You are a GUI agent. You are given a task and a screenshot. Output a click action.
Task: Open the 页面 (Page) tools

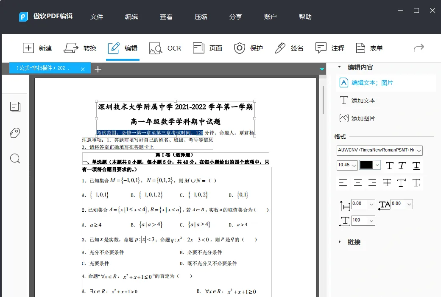pyautogui.click(x=207, y=48)
